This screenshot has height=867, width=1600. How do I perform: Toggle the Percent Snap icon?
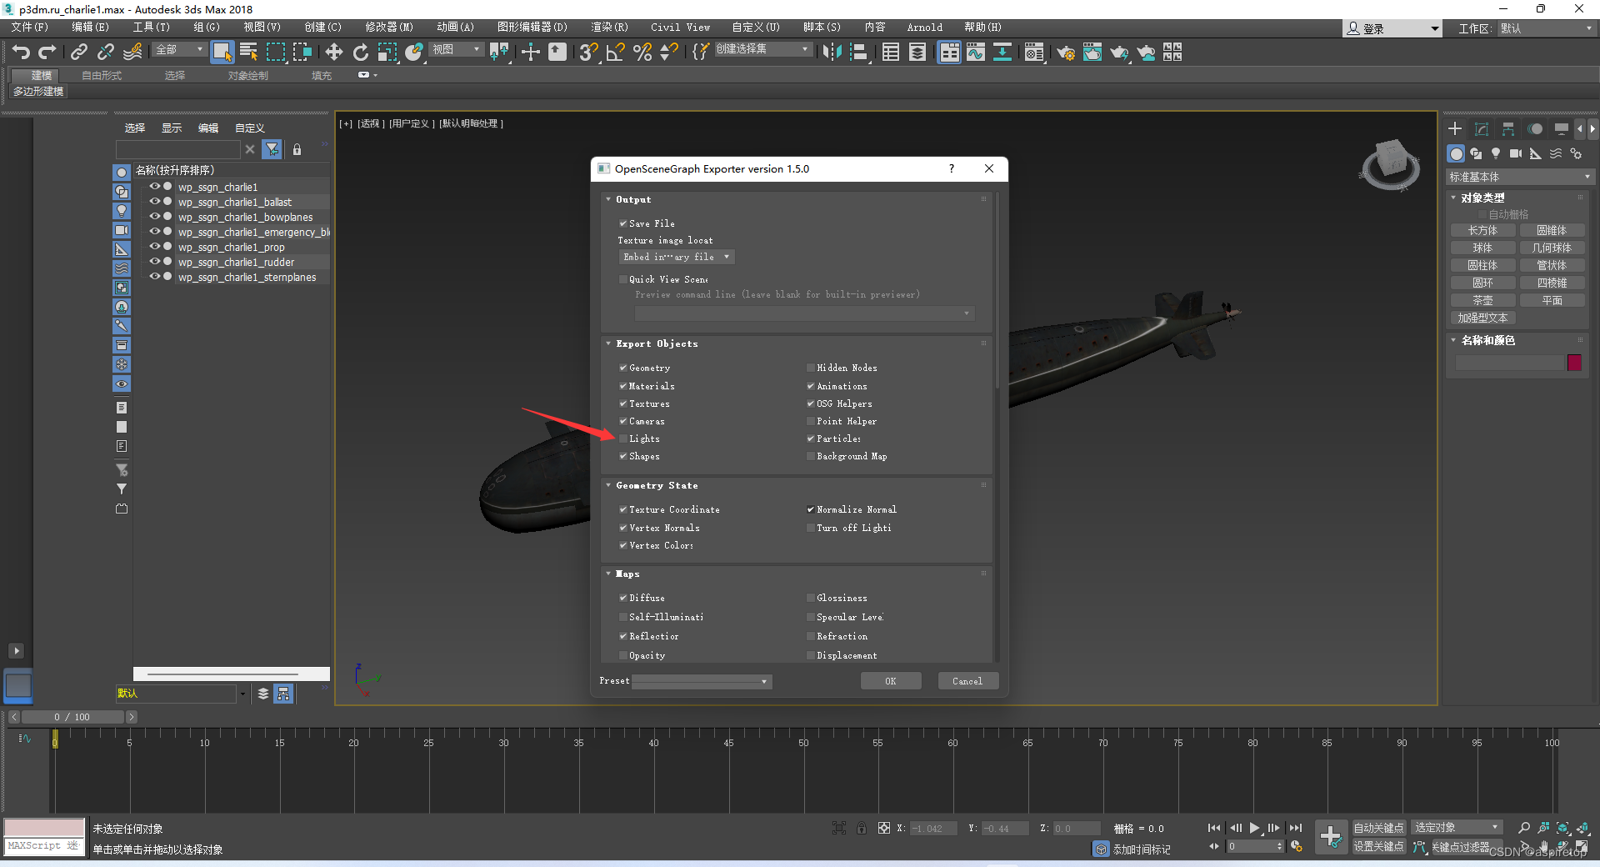tap(642, 53)
